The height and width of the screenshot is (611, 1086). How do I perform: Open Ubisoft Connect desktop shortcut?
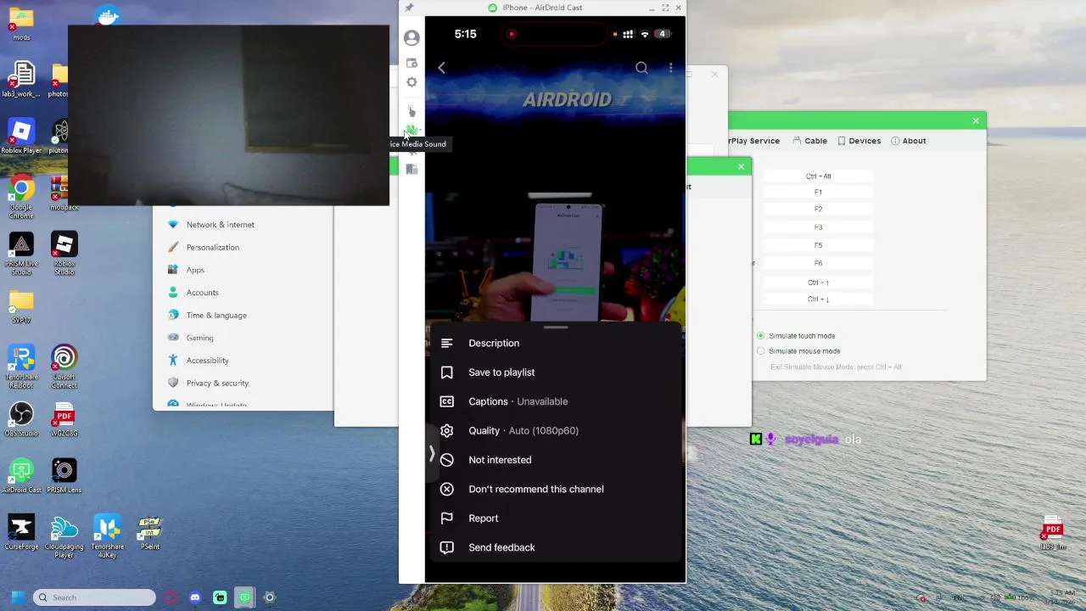[x=64, y=367]
